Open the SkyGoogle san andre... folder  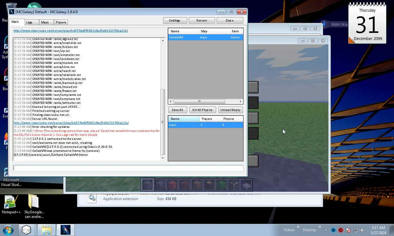(x=34, y=206)
